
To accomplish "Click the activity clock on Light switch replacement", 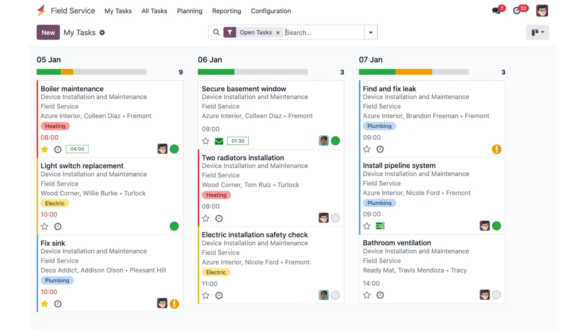I will 58,227.
